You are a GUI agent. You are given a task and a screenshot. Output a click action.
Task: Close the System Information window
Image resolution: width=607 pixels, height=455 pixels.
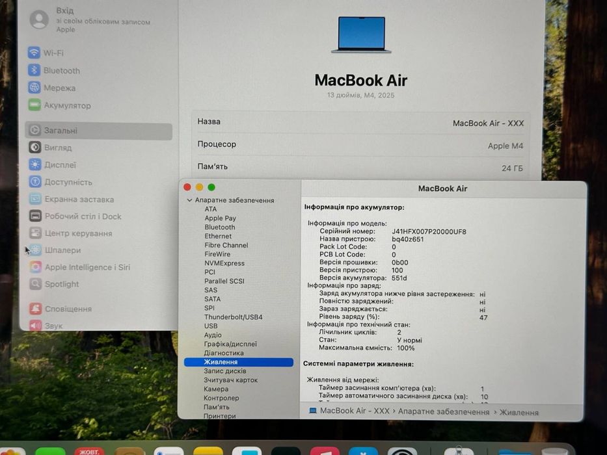187,187
